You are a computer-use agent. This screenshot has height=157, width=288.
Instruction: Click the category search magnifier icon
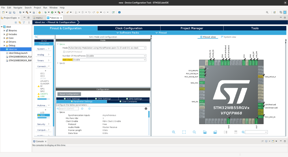pos(36,37)
